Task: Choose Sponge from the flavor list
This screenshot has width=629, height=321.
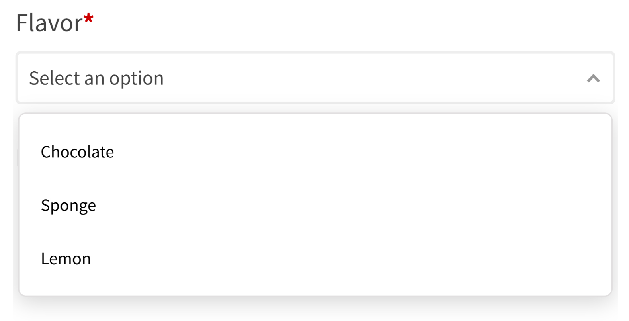Action: [x=68, y=206]
